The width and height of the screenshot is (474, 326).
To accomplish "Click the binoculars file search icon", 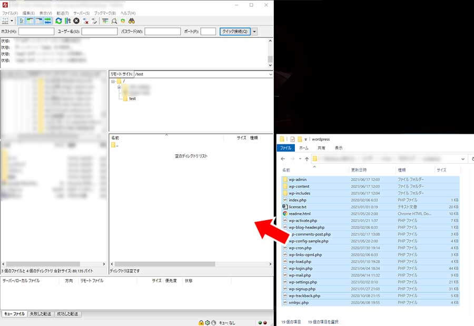I will click(132, 21).
